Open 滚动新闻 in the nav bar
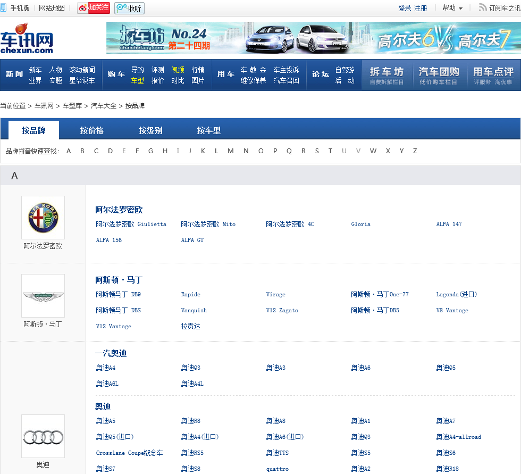521x474 pixels. click(82, 70)
